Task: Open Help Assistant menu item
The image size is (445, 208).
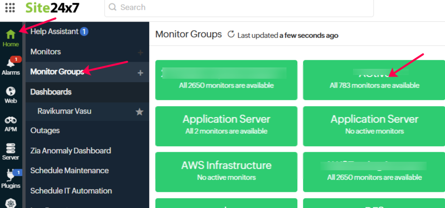Action: point(54,32)
